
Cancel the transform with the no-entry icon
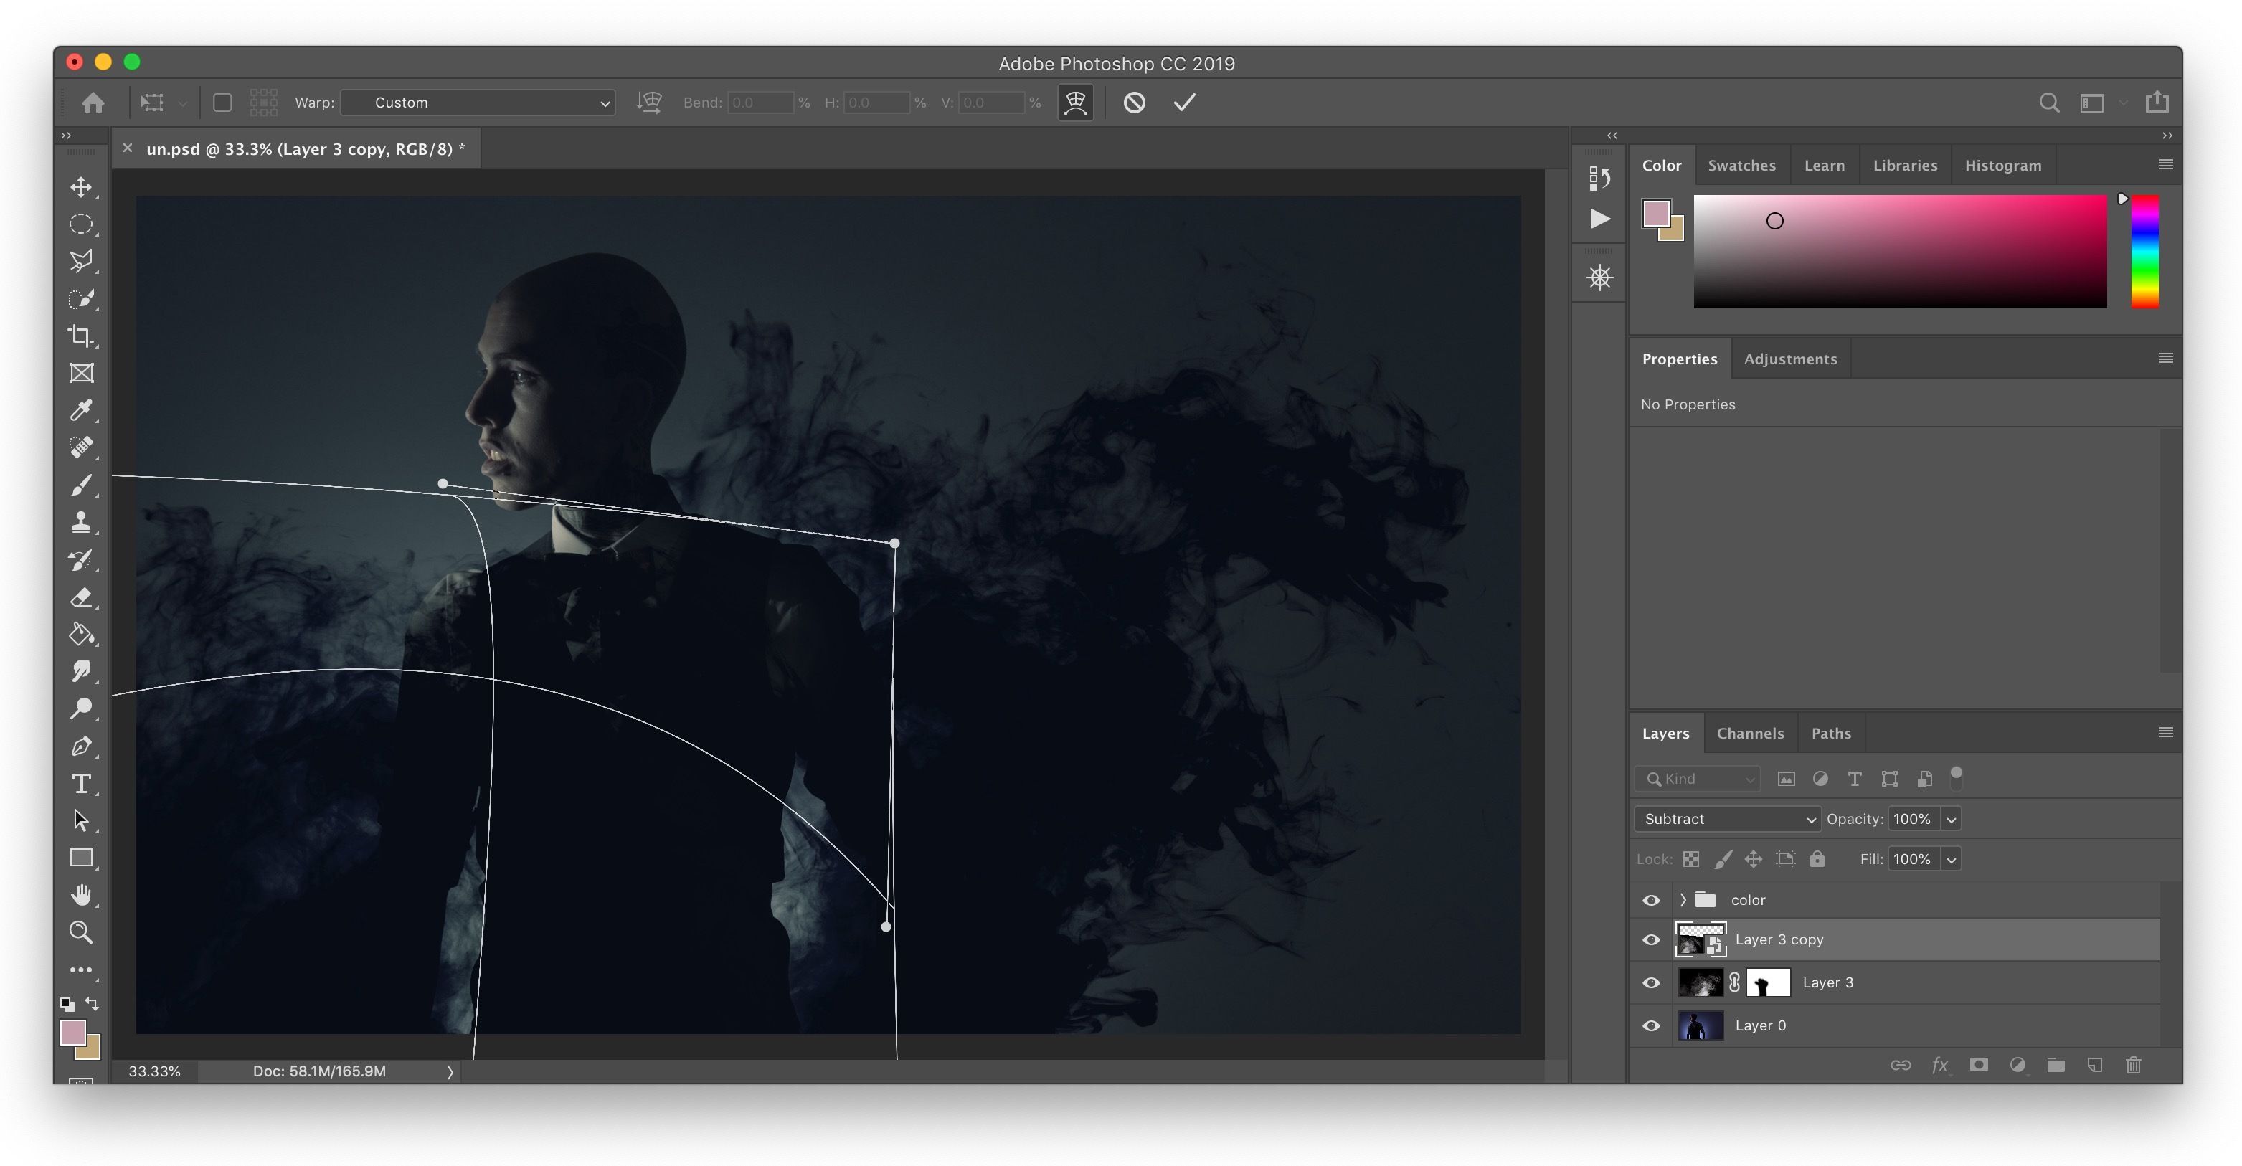click(1134, 103)
